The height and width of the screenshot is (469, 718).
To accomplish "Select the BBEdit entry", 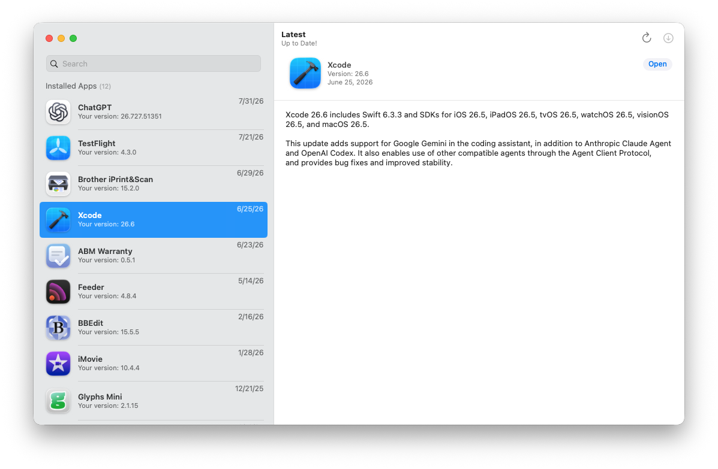I will pos(154,328).
